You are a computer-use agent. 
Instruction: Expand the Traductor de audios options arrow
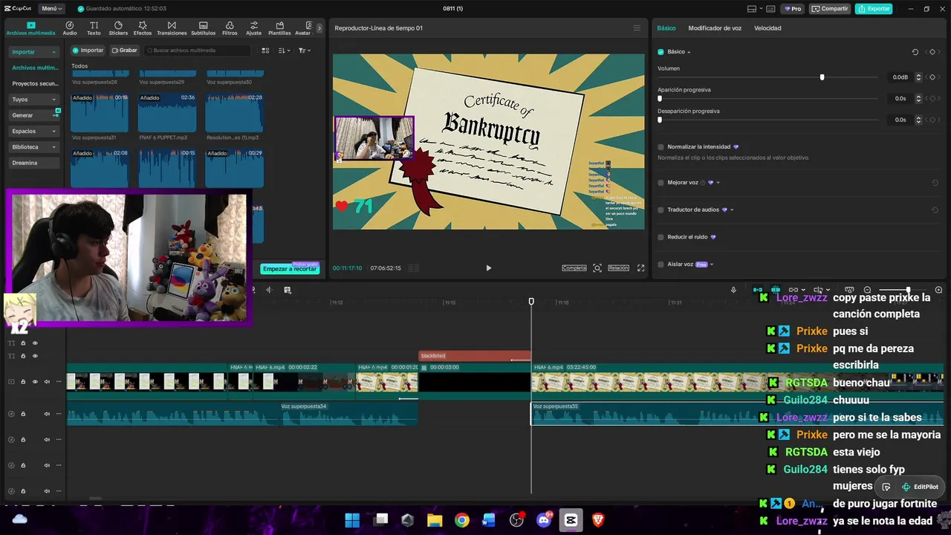(x=732, y=210)
